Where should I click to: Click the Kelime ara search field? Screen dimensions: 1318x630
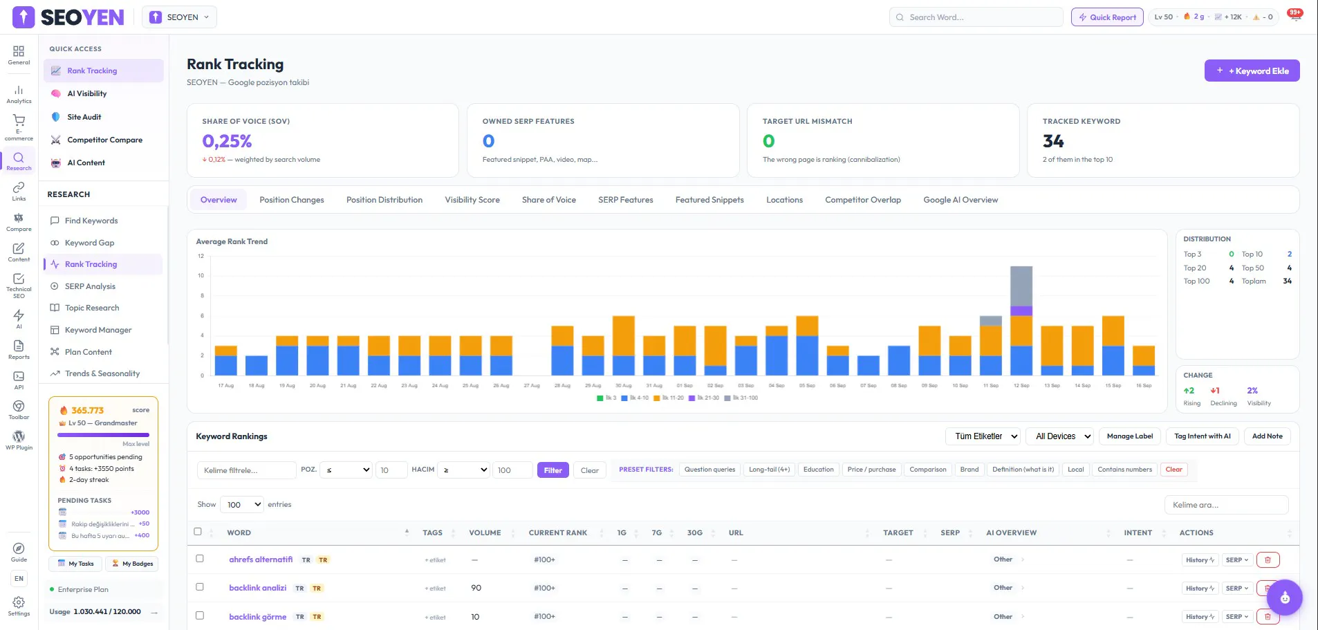point(1227,505)
